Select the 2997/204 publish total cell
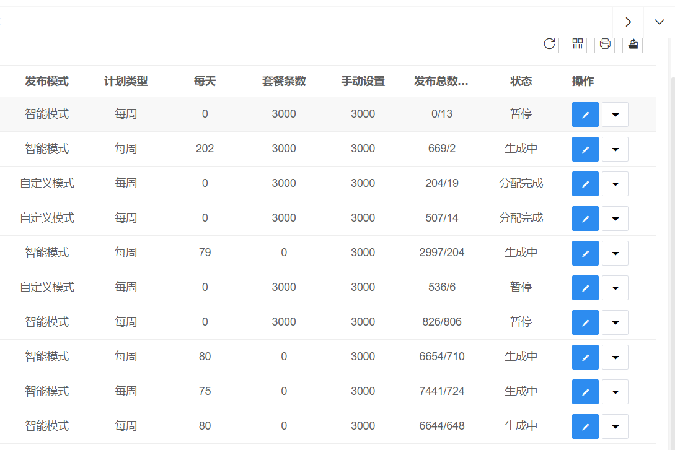This screenshot has height=450, width=675. (x=442, y=253)
